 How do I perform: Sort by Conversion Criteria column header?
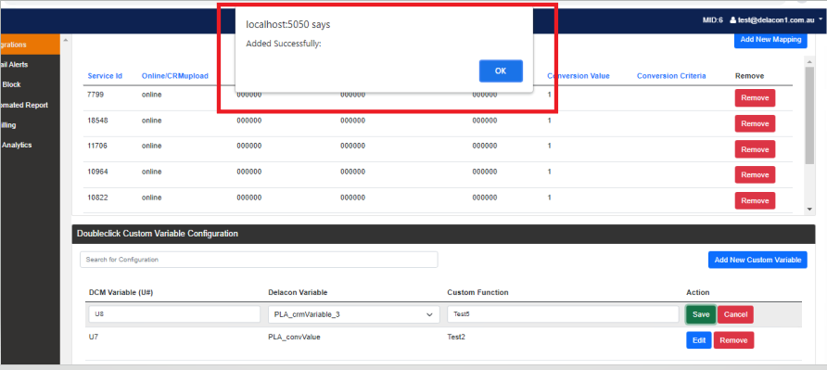[671, 76]
